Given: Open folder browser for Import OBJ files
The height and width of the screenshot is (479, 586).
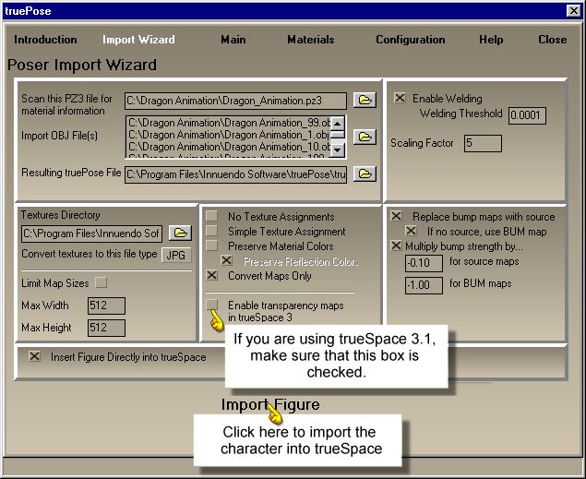Looking at the screenshot, I should click(365, 137).
